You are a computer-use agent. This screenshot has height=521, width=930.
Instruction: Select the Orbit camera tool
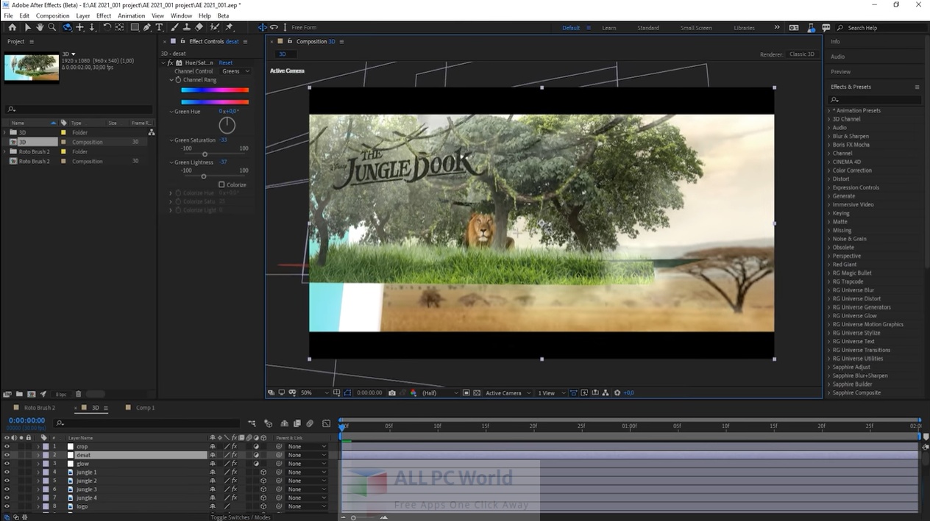(x=67, y=27)
